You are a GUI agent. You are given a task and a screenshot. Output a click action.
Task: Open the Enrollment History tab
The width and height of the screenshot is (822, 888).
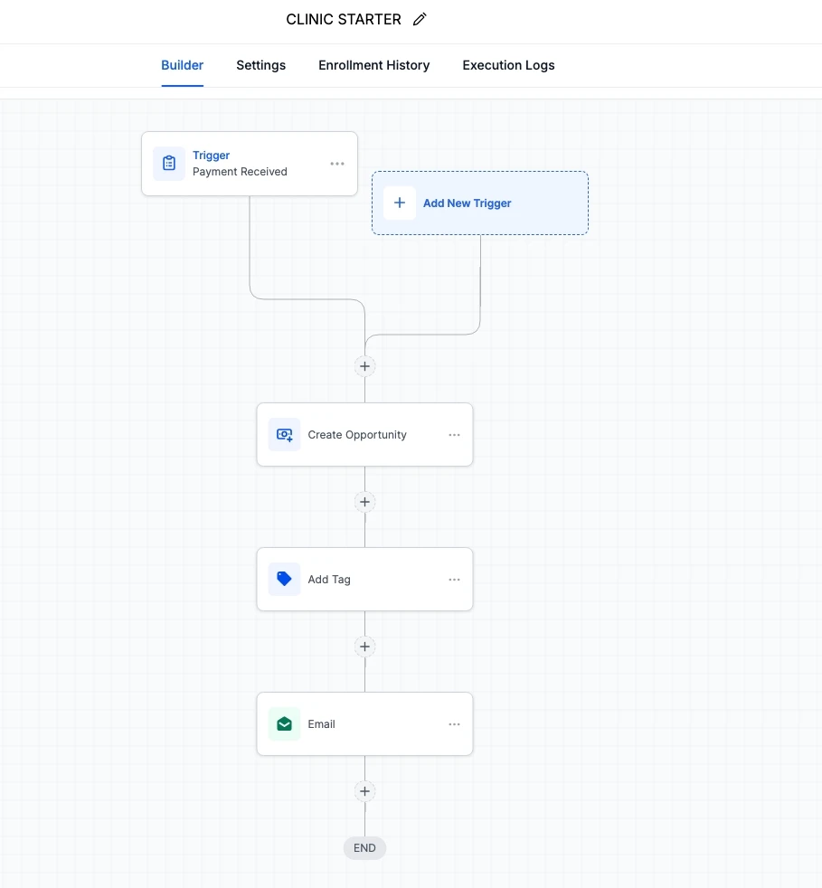[x=373, y=65]
